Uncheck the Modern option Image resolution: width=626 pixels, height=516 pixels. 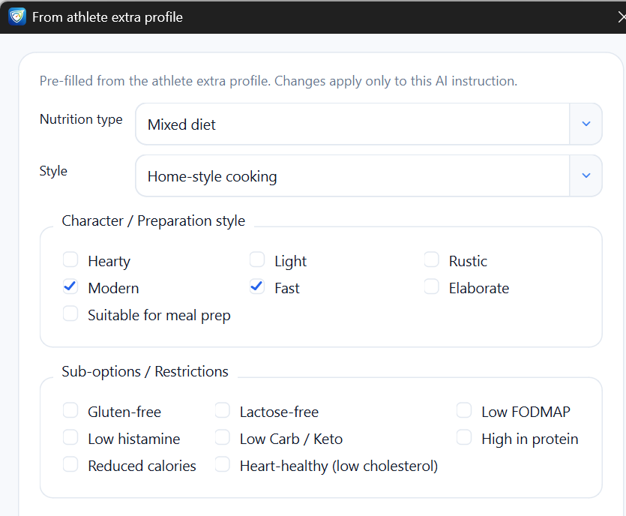pyautogui.click(x=70, y=286)
